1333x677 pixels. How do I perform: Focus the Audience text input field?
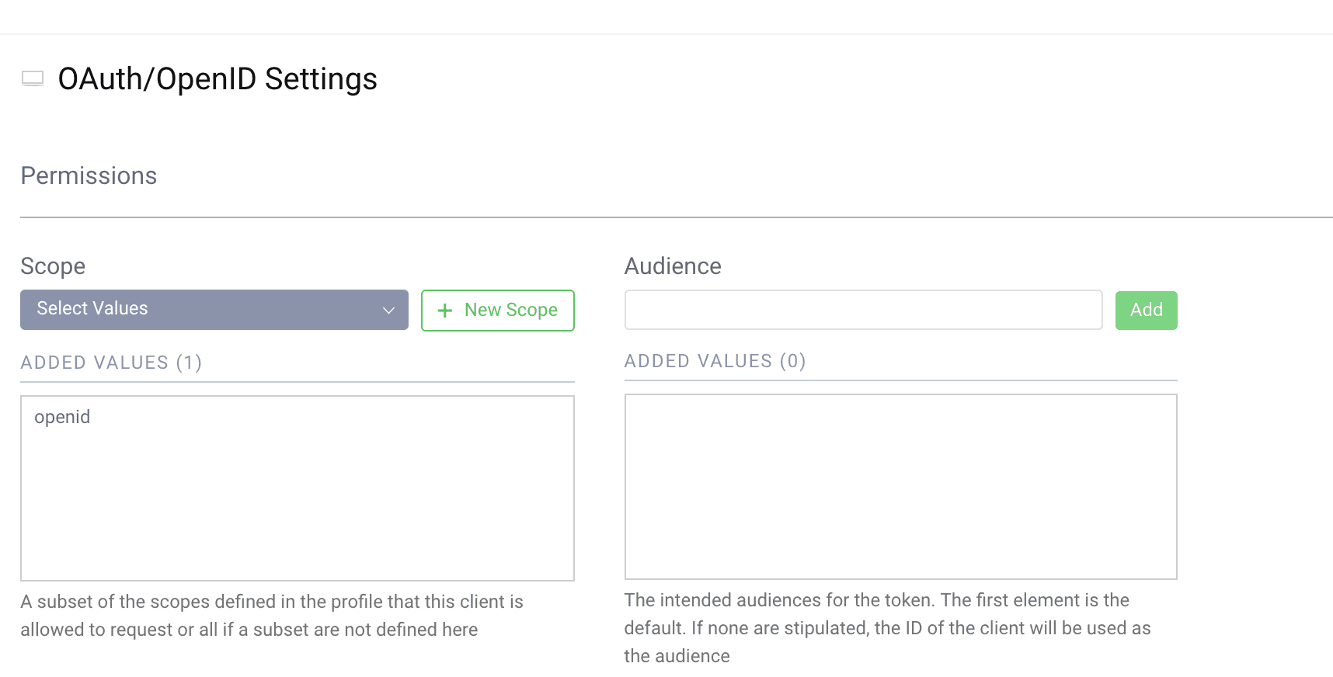coord(863,311)
